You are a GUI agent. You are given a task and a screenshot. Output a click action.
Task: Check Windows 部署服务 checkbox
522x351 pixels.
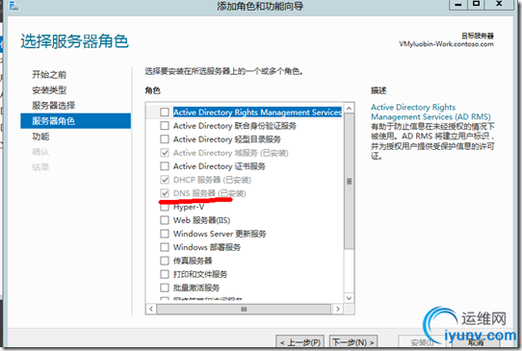165,247
